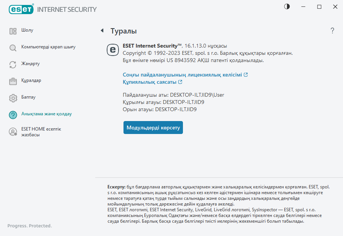Open the Шолу menu item
This screenshot has height=236, width=343.
coord(27,30)
